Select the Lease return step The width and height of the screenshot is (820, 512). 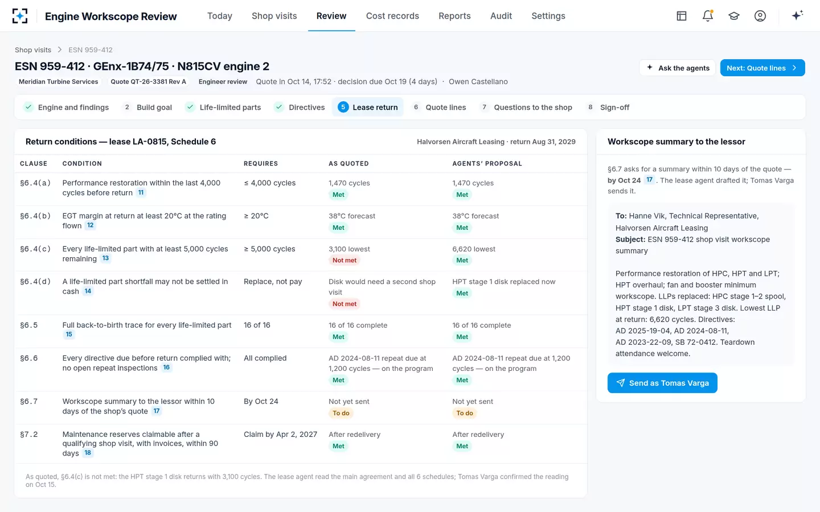(x=368, y=107)
